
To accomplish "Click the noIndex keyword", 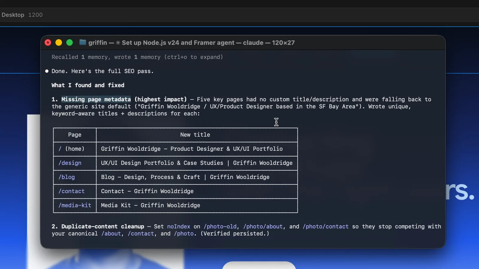I will [x=179, y=227].
